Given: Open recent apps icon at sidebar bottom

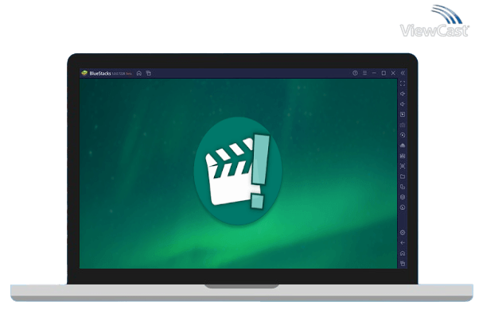Looking at the screenshot, I should pos(403,263).
